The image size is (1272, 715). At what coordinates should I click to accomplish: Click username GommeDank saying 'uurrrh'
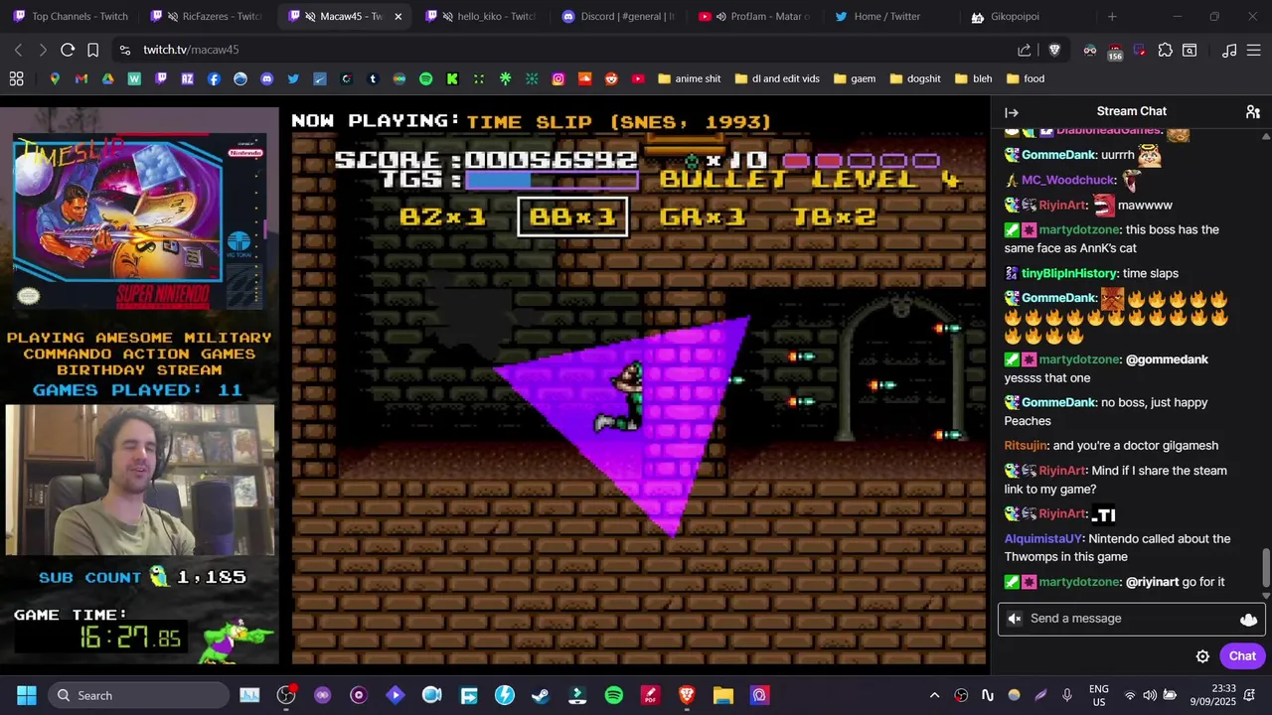coord(1058,155)
